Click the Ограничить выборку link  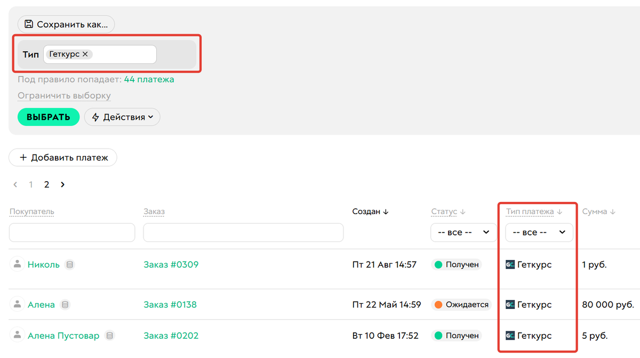tap(64, 96)
